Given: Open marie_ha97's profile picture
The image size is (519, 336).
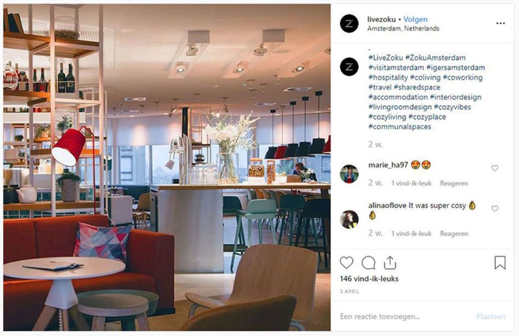Looking at the screenshot, I should [x=349, y=174].
